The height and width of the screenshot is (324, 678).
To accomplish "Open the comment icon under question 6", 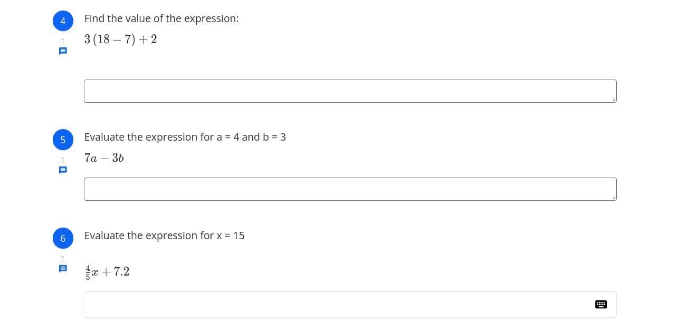I will [63, 269].
